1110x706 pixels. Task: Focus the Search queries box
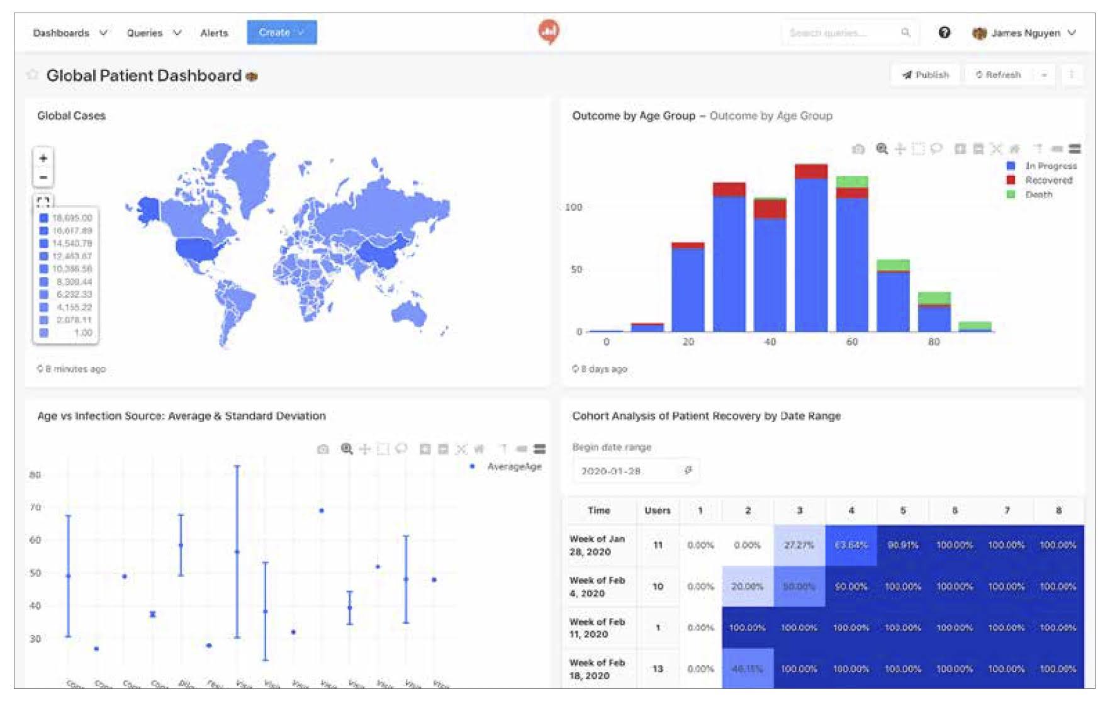(849, 33)
